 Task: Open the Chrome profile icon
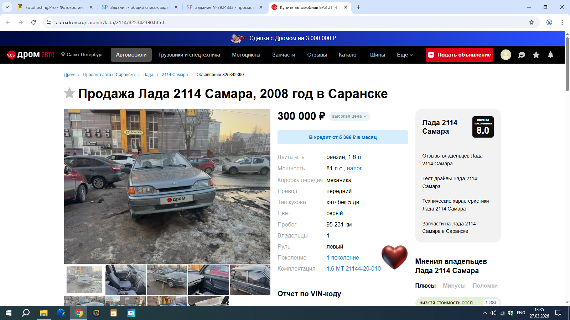coord(549,22)
